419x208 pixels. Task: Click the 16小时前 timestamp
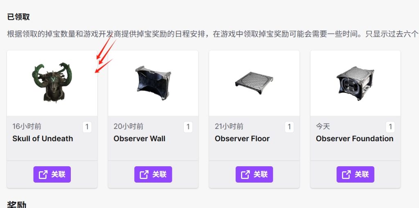[x=27, y=126]
